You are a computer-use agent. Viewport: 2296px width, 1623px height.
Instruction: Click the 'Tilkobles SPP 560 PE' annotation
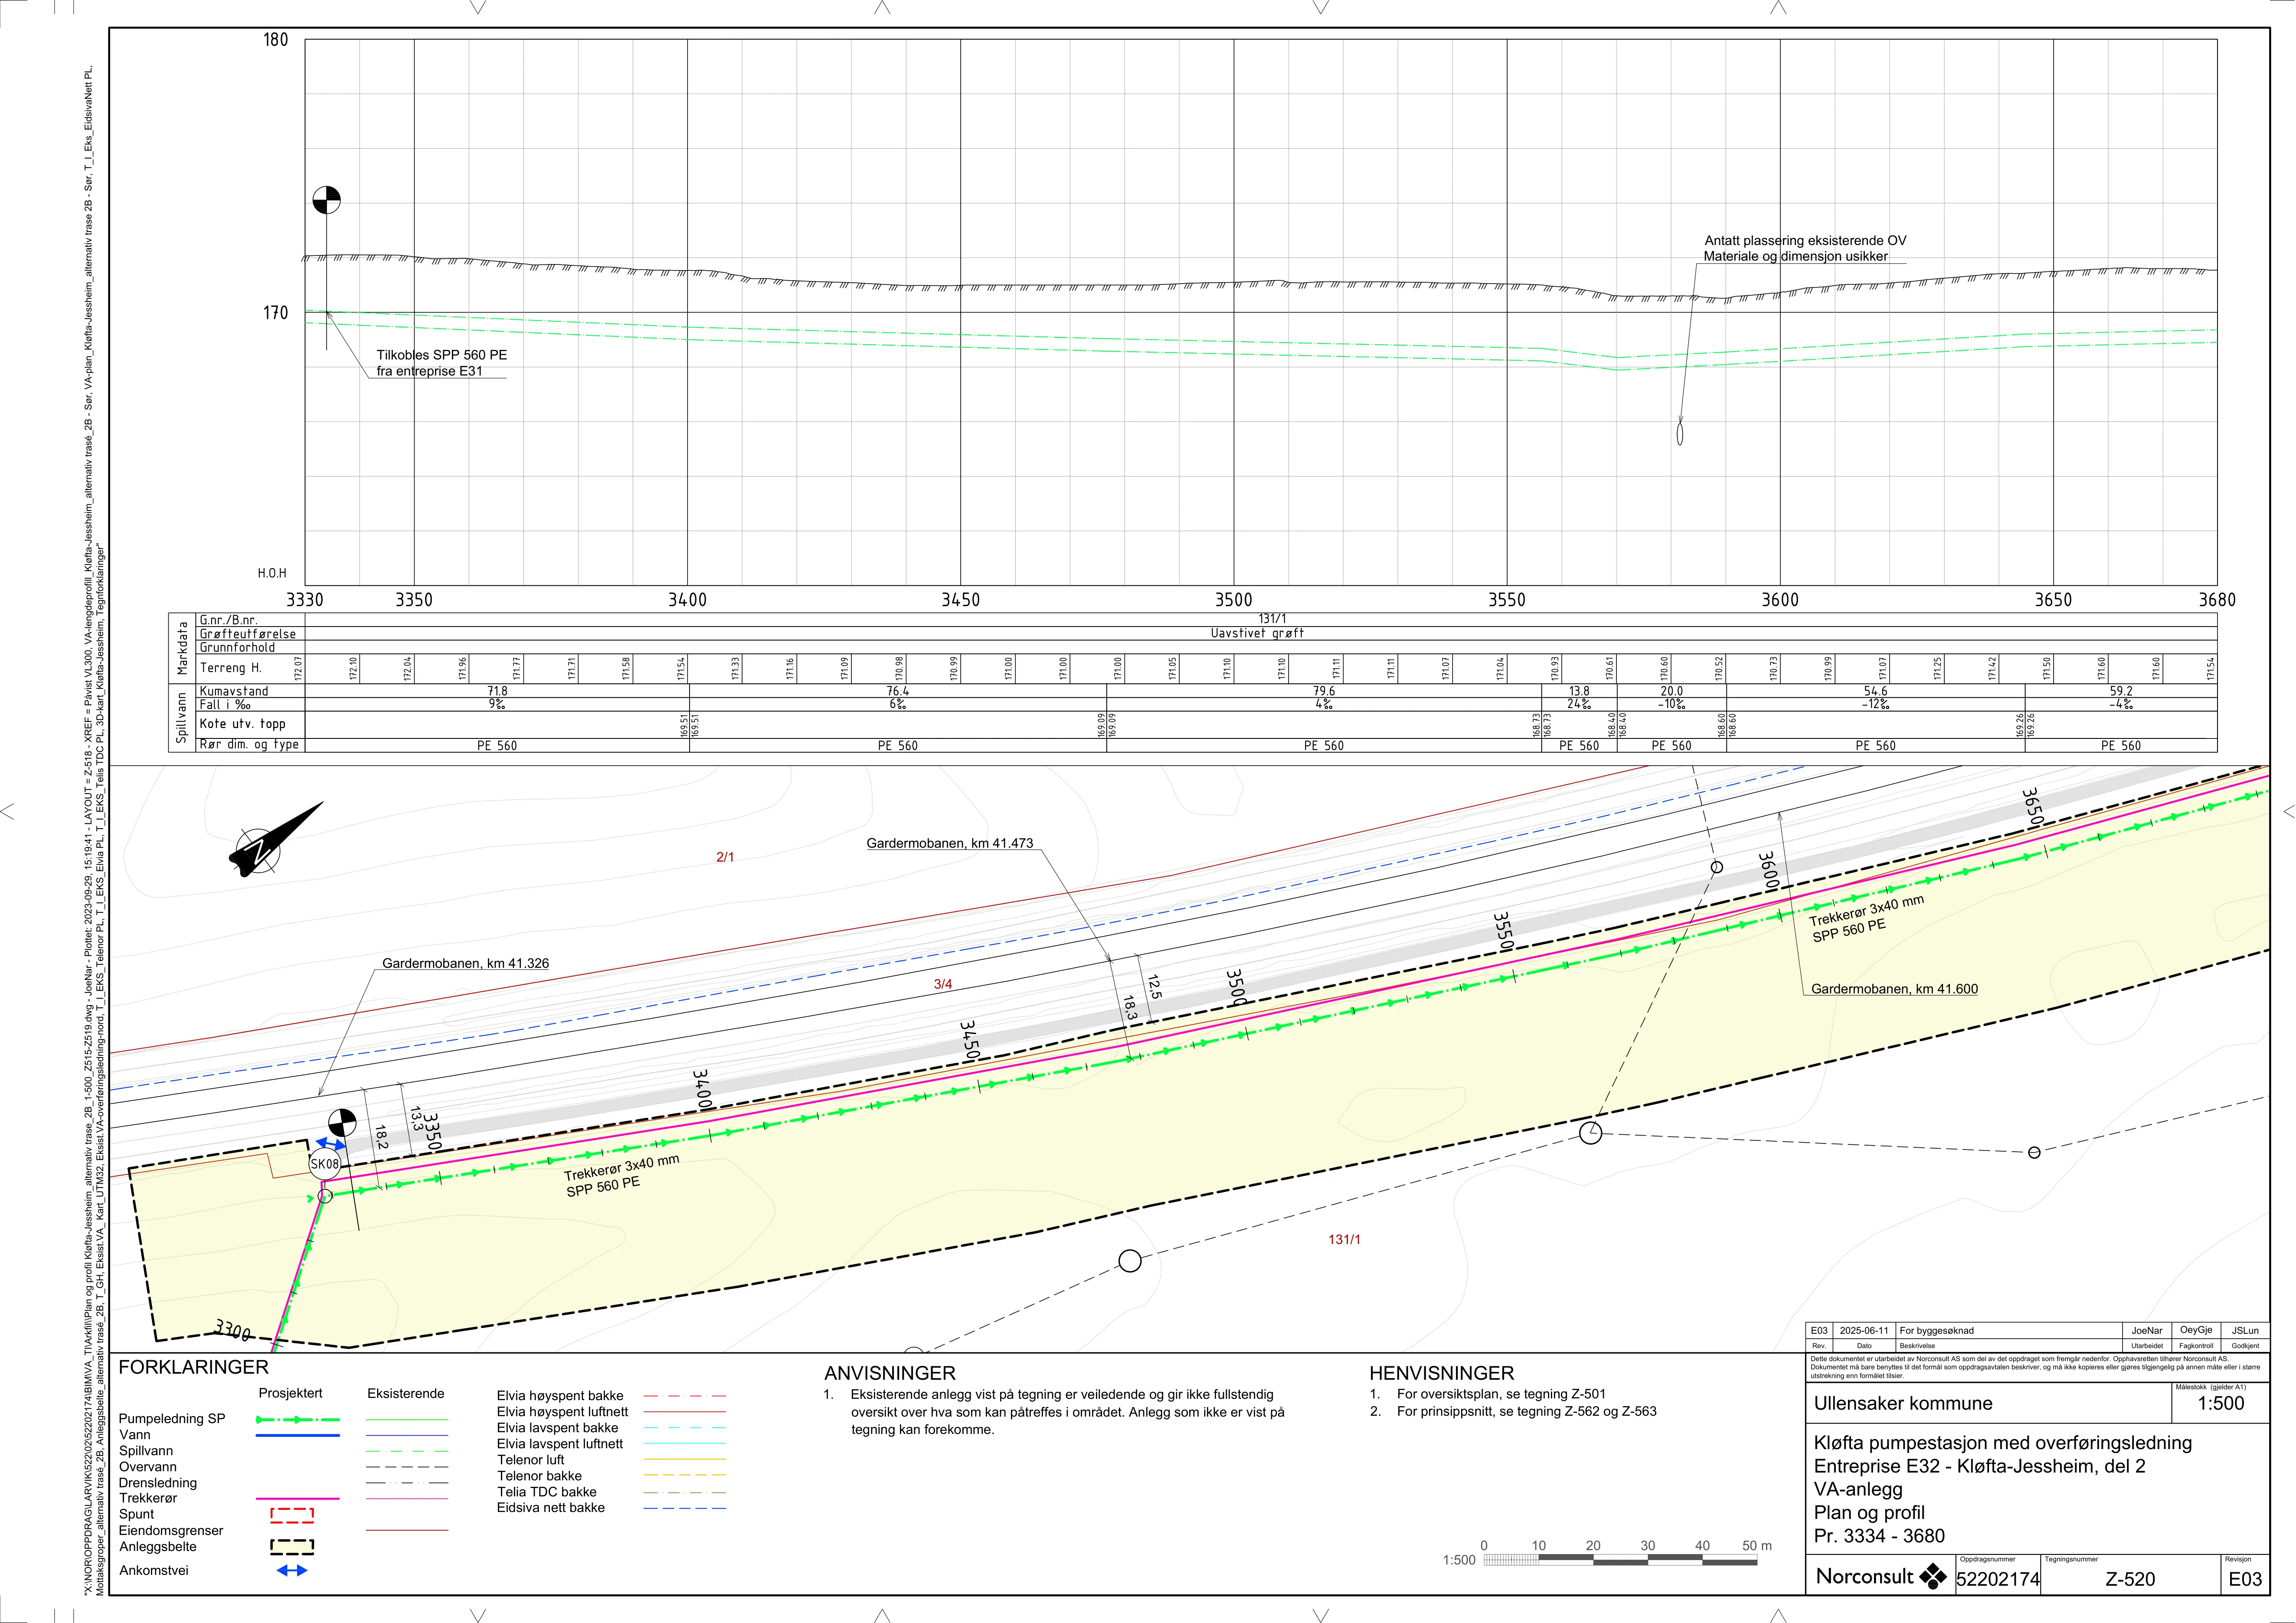click(x=442, y=355)
